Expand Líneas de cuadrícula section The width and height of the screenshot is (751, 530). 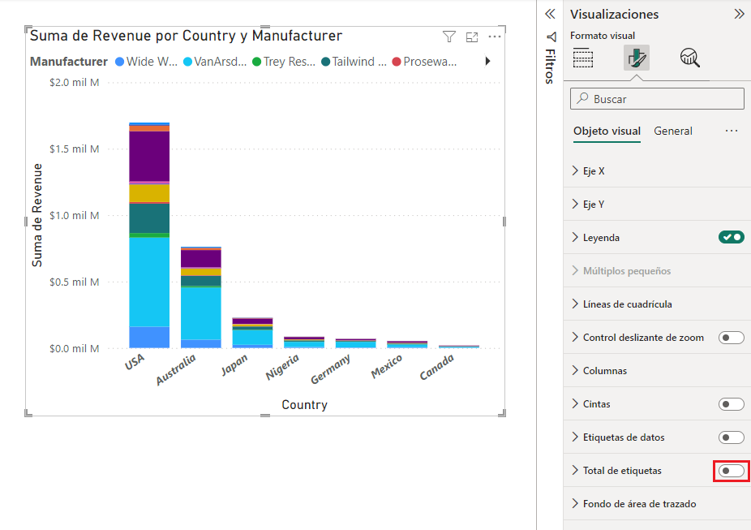tap(575, 304)
